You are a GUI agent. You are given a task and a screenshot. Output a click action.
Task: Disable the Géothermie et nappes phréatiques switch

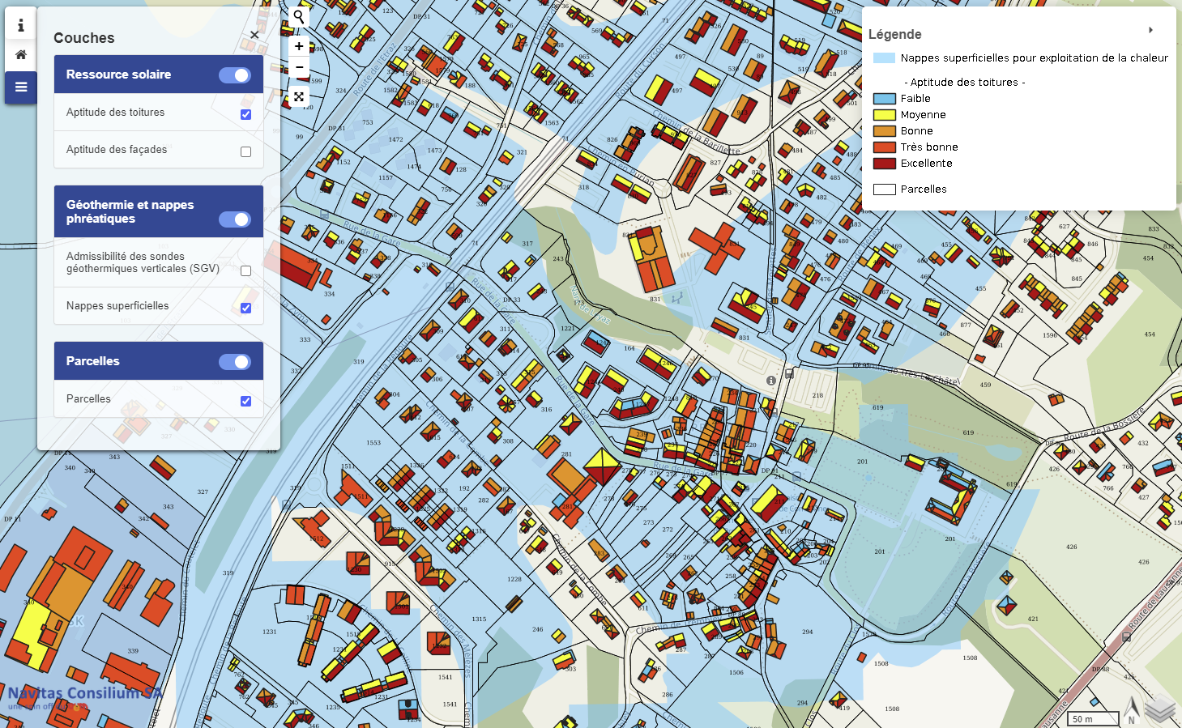[235, 219]
